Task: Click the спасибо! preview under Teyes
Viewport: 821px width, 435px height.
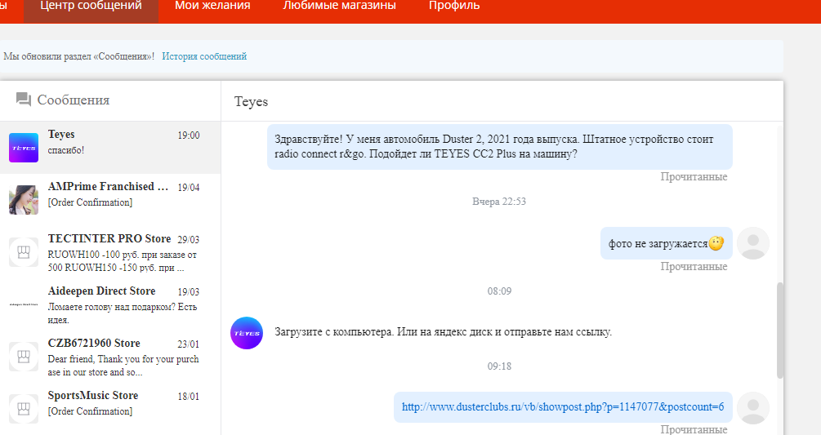Action: [x=66, y=150]
